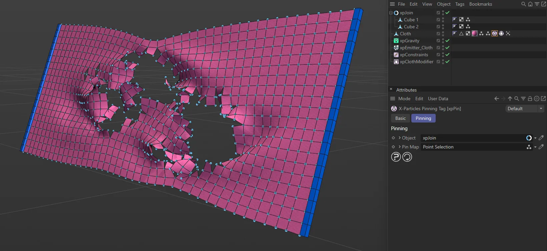Disable xpGravity using its green checkmark
Image resolution: width=547 pixels, height=251 pixels.
pyautogui.click(x=447, y=41)
